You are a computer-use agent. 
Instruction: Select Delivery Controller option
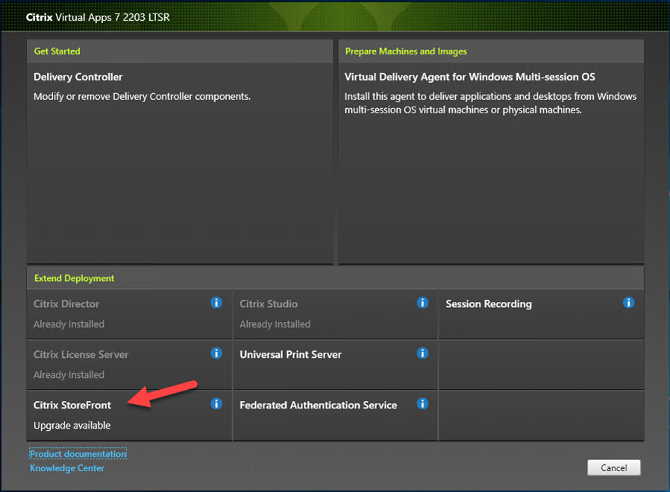click(x=180, y=163)
